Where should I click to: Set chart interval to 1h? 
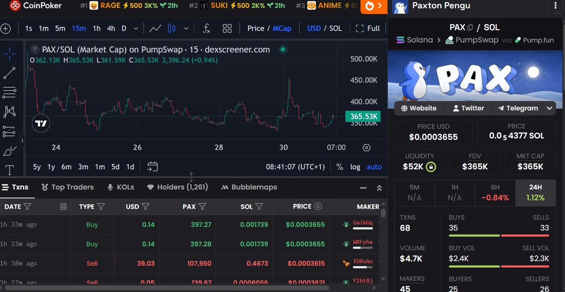click(x=97, y=29)
